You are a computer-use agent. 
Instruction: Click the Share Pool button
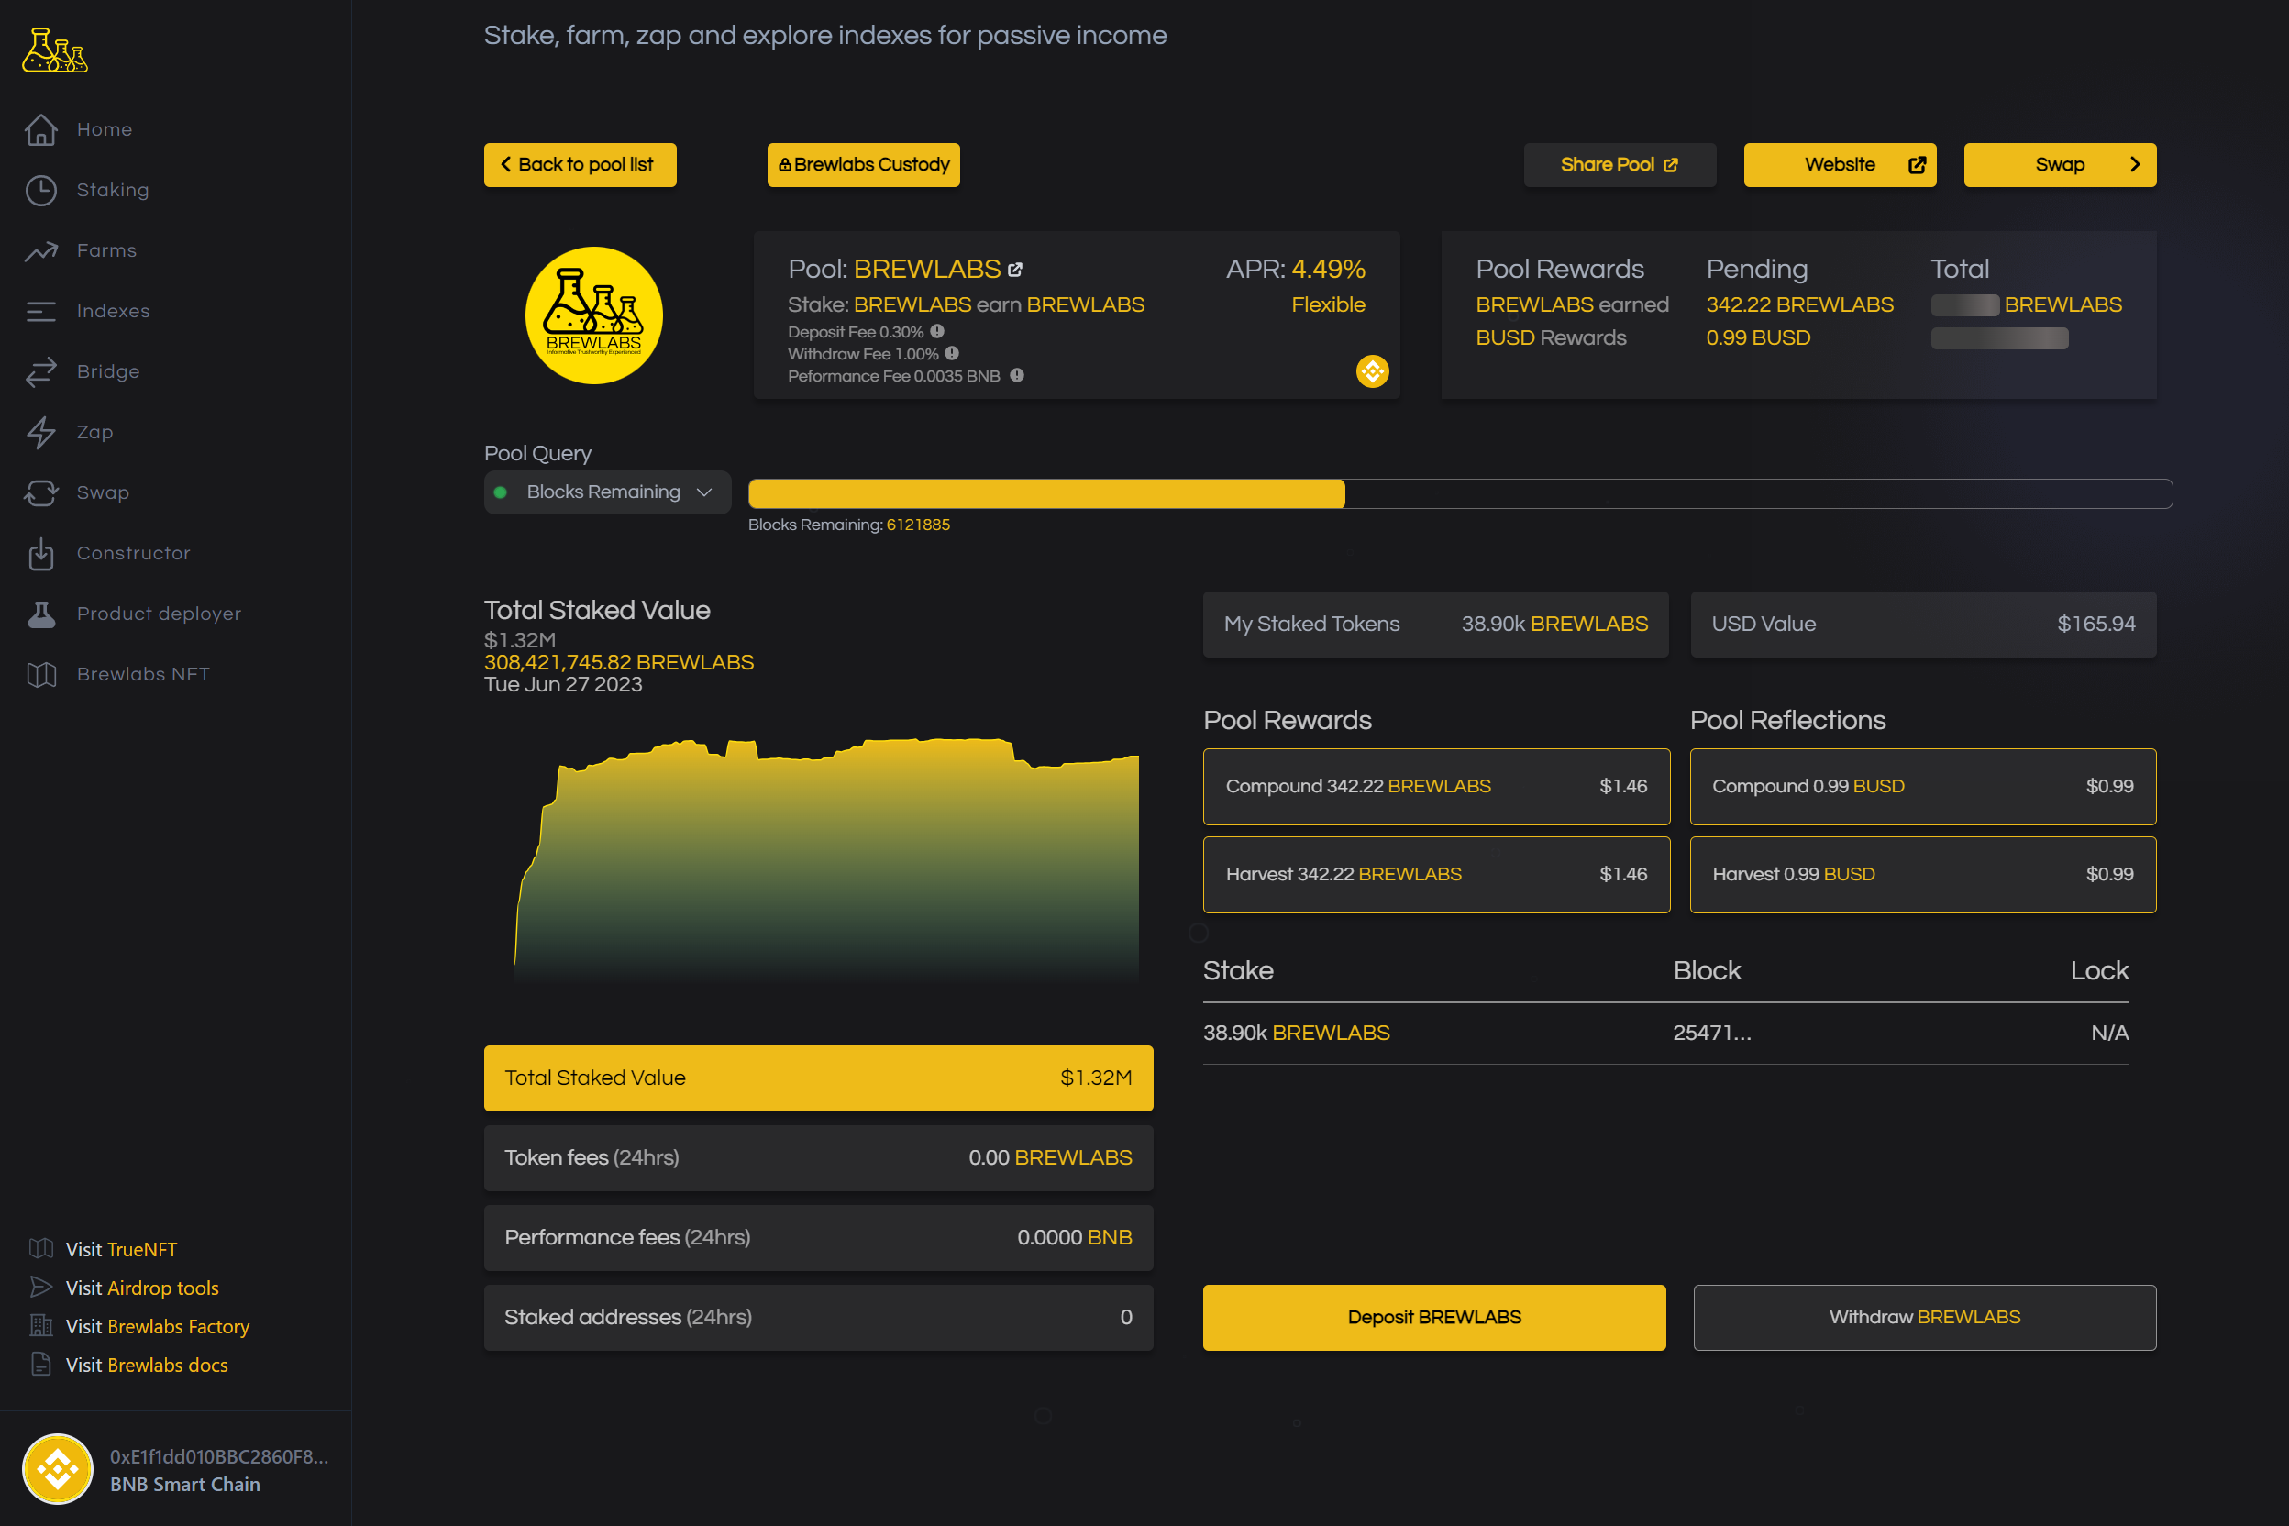[1620, 164]
